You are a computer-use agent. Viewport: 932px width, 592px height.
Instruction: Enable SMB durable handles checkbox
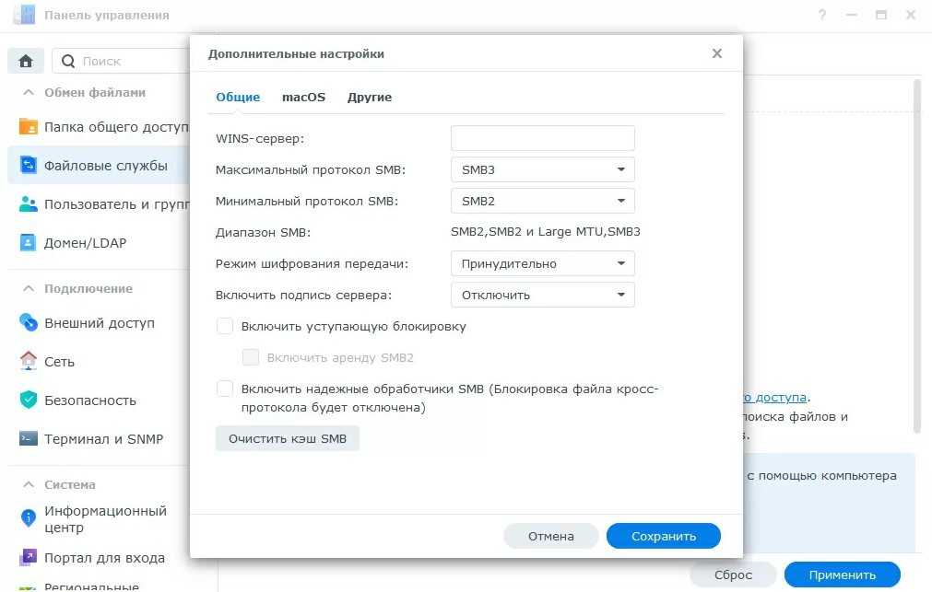pos(225,389)
